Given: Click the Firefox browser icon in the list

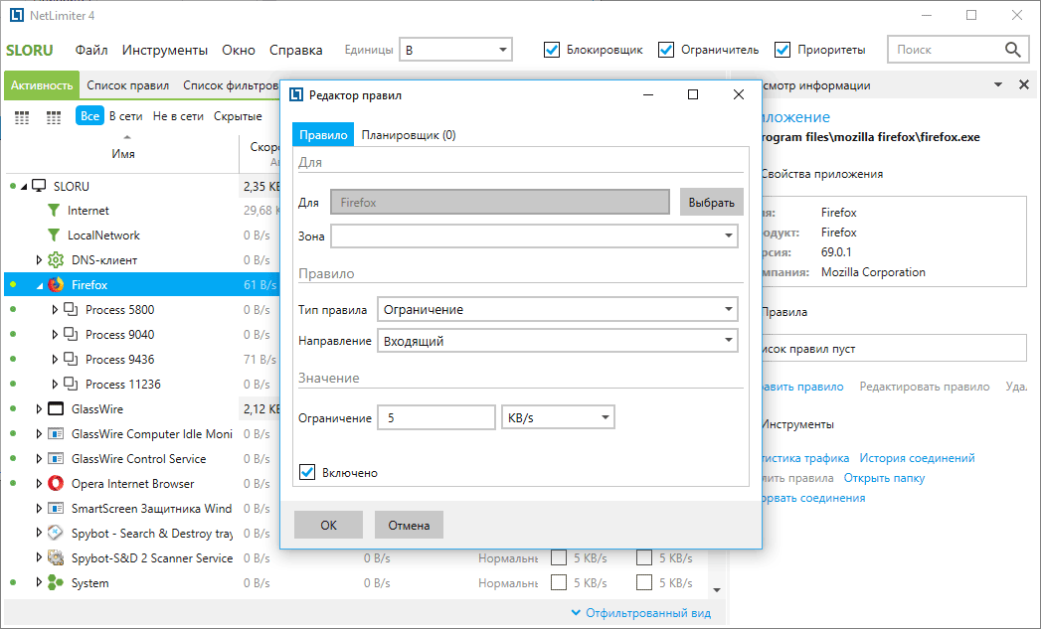Looking at the screenshot, I should 56,284.
